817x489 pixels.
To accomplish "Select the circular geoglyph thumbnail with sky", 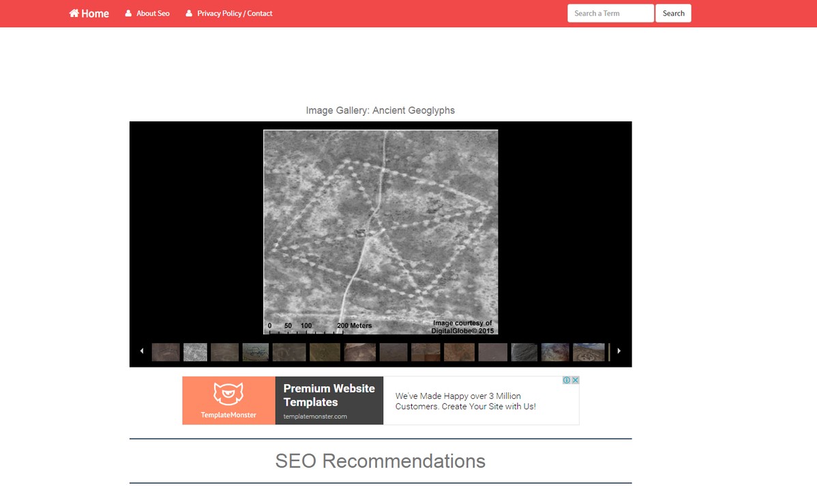I will [589, 352].
